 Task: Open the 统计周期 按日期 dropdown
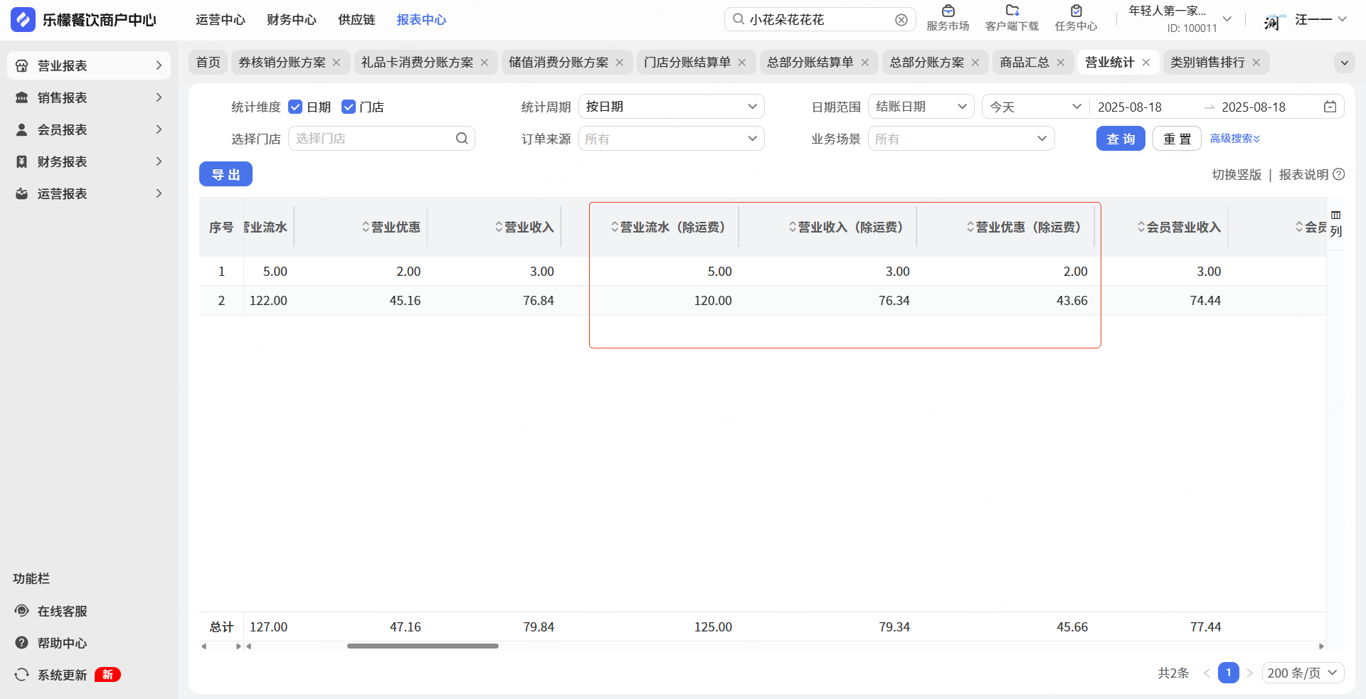(671, 107)
